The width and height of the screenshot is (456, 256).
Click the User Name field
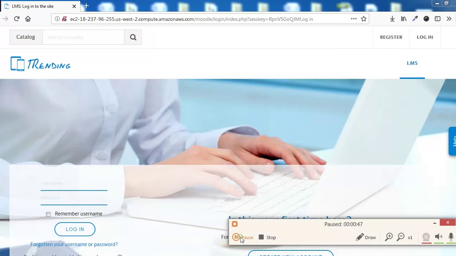coord(74,184)
